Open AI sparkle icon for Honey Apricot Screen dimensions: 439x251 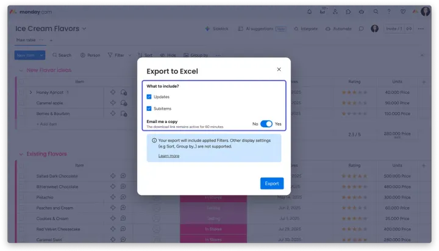113,92
